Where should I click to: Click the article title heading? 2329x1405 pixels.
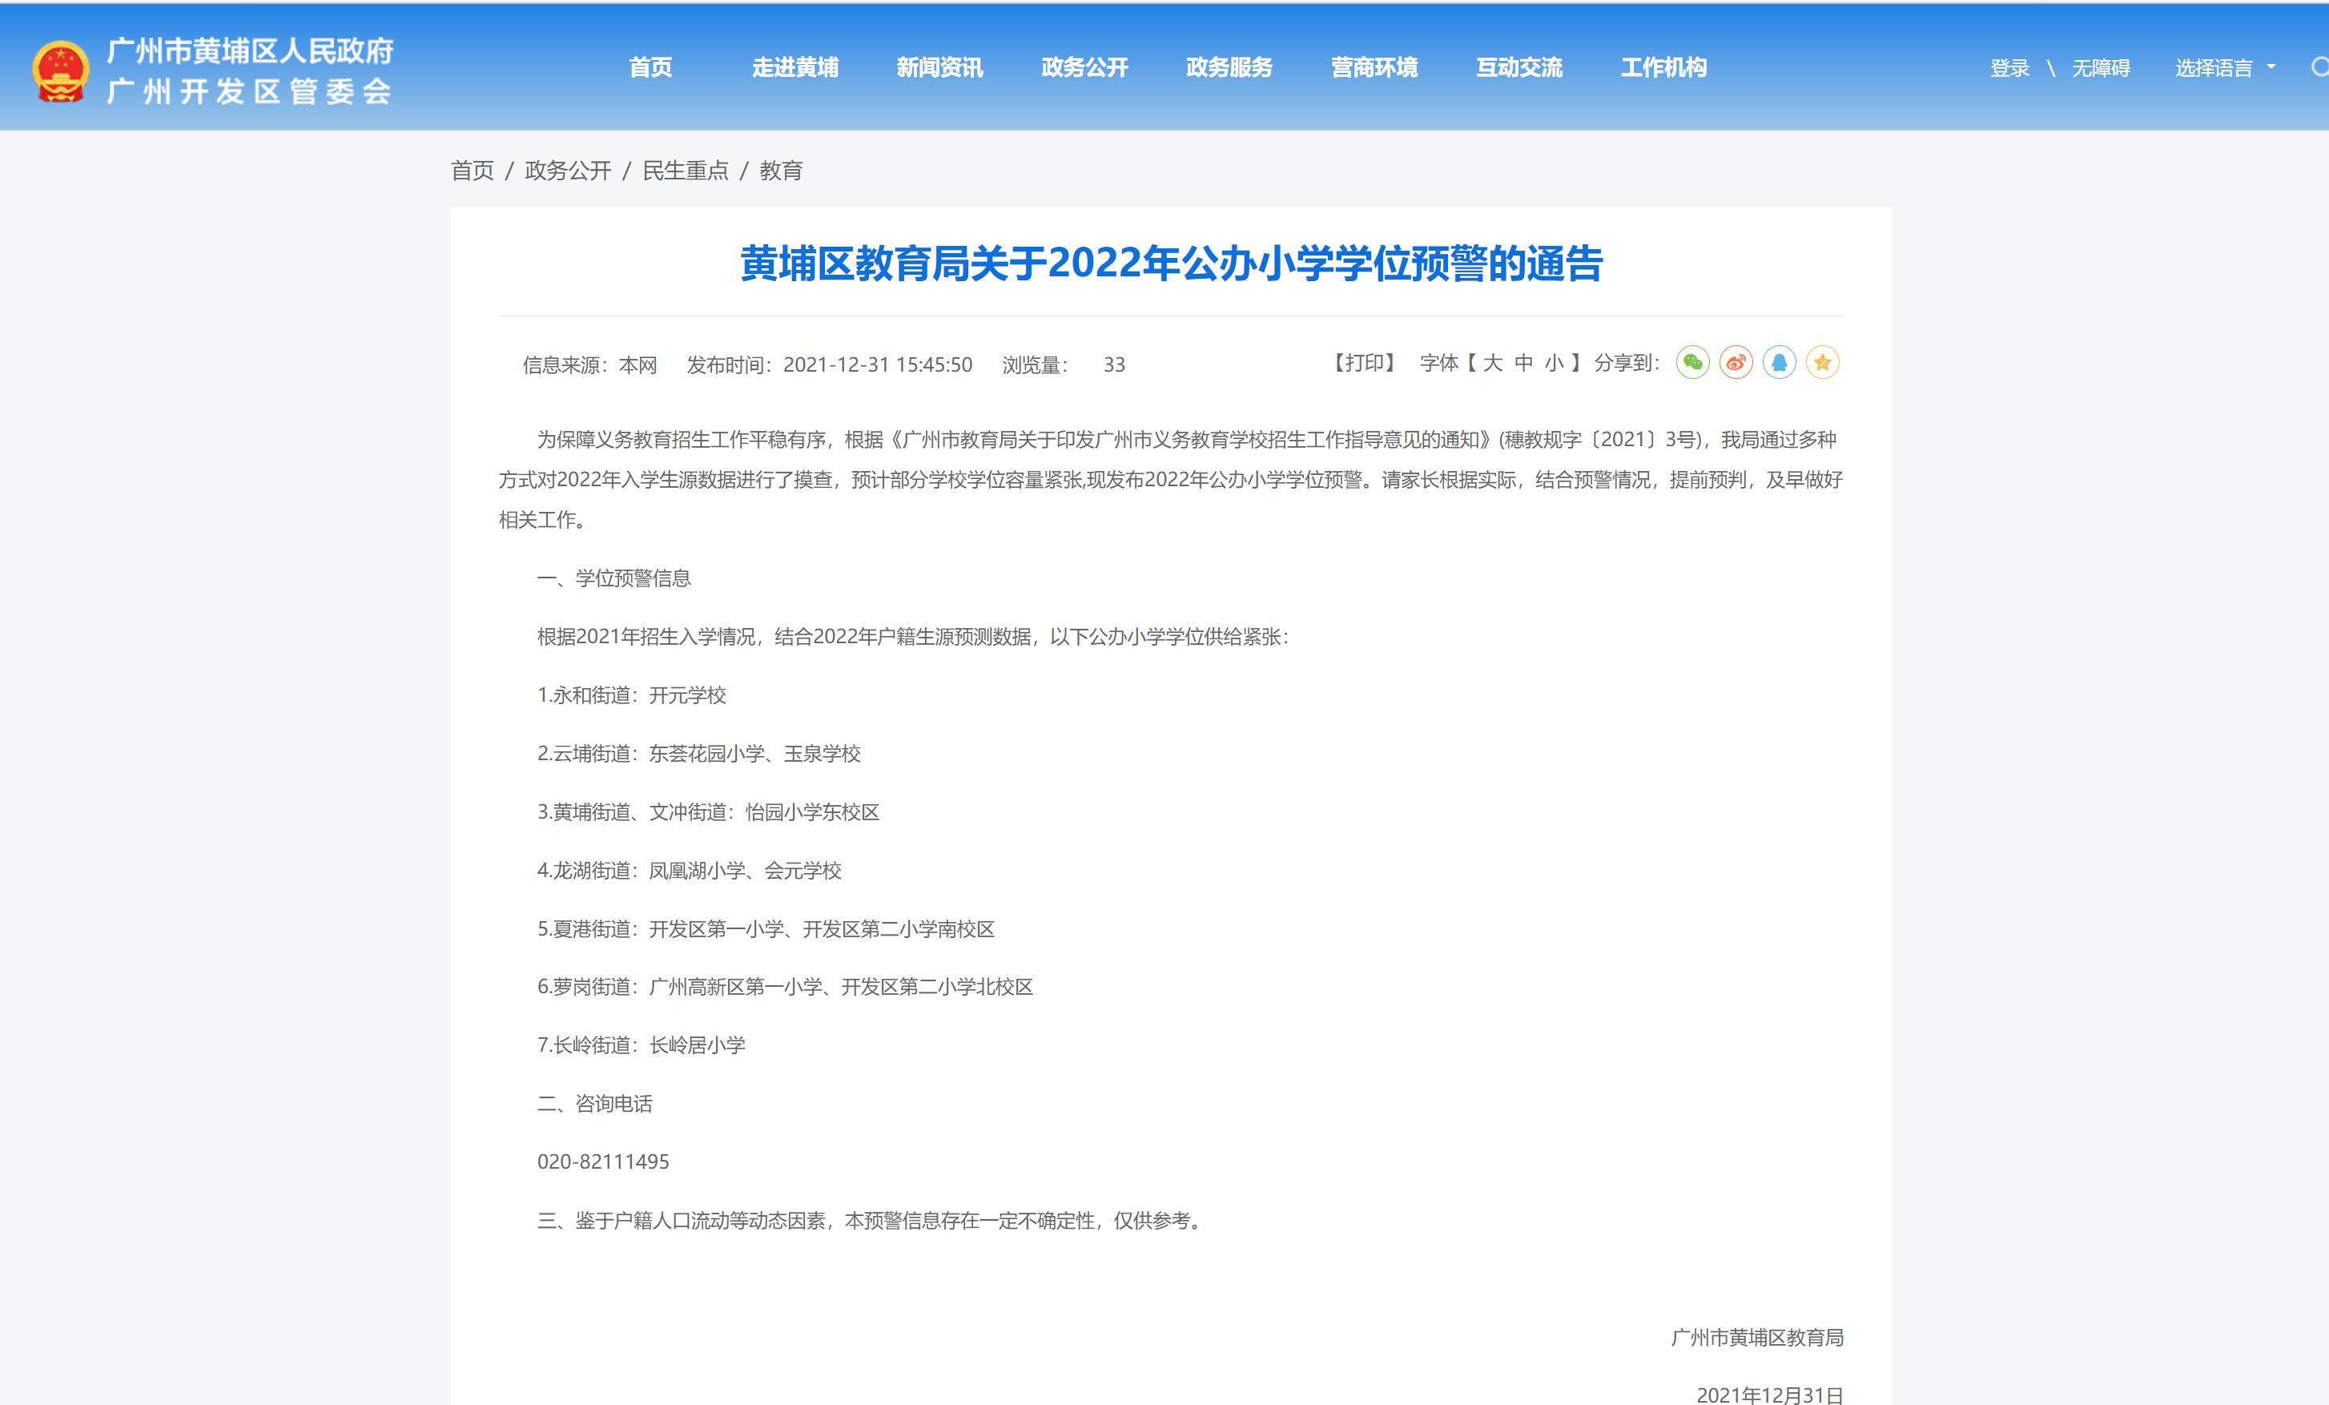pyautogui.click(x=1171, y=263)
